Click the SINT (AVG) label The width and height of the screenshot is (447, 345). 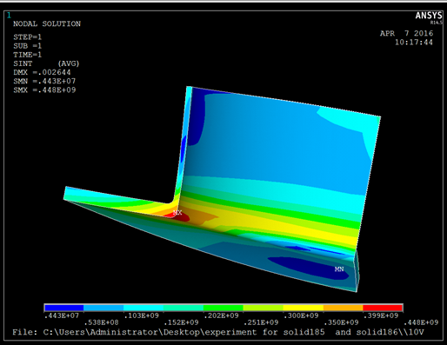click(x=46, y=63)
